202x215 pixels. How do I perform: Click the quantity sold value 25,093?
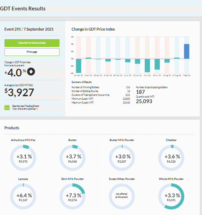[x=144, y=101]
